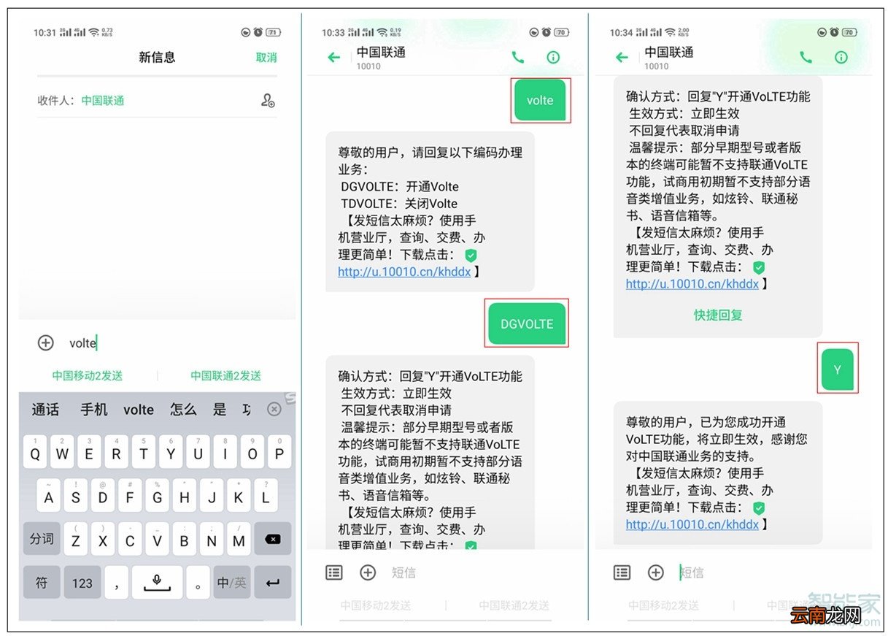Choose keyboard suggestion 手机
Screen dimensions: 888x636
(x=93, y=409)
